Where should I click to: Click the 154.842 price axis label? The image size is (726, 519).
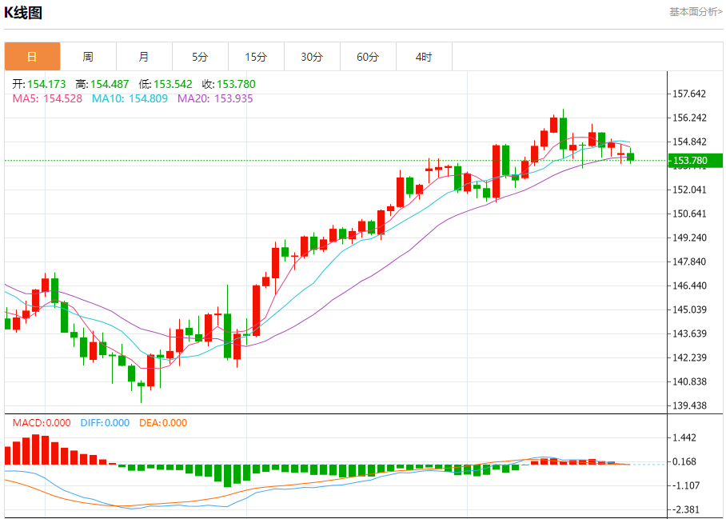tap(689, 142)
